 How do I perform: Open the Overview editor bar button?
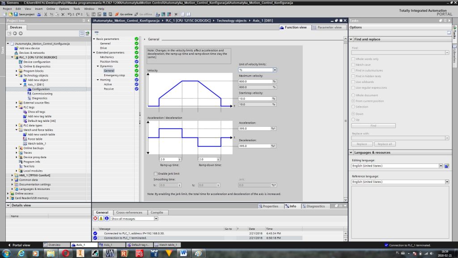[x=56, y=245]
